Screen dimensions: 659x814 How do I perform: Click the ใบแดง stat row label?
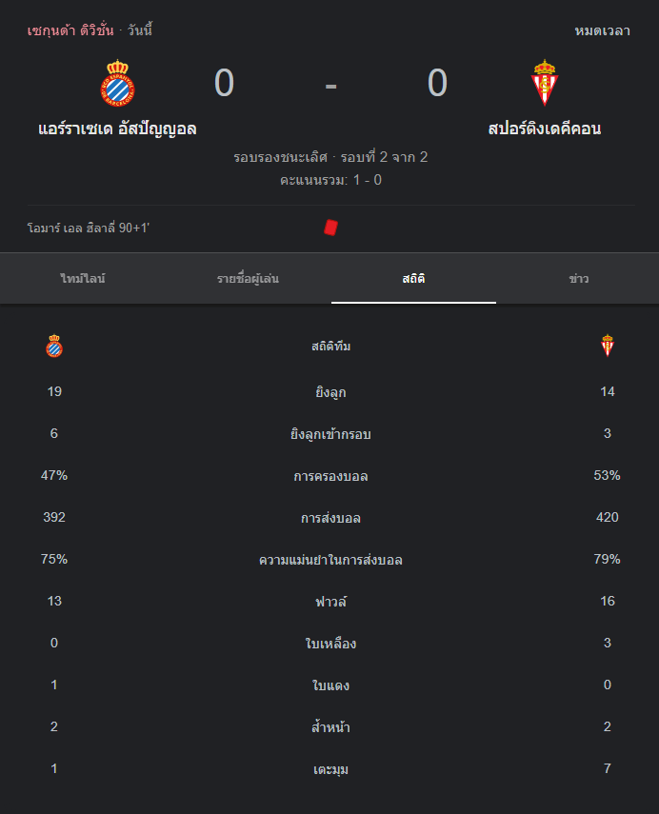[x=330, y=685]
